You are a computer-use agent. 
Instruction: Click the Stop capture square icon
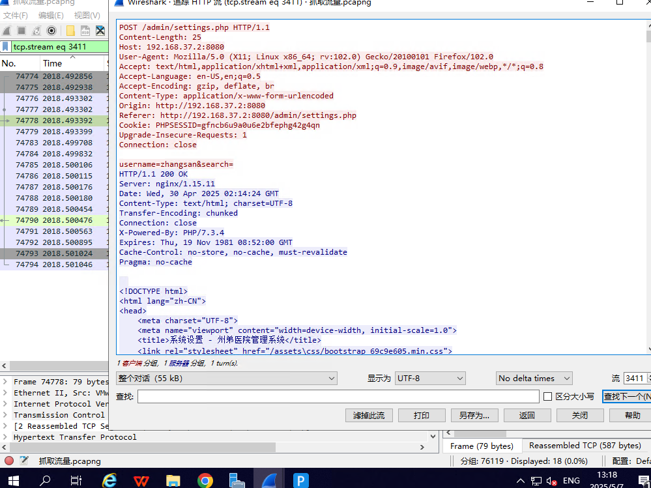(x=22, y=31)
